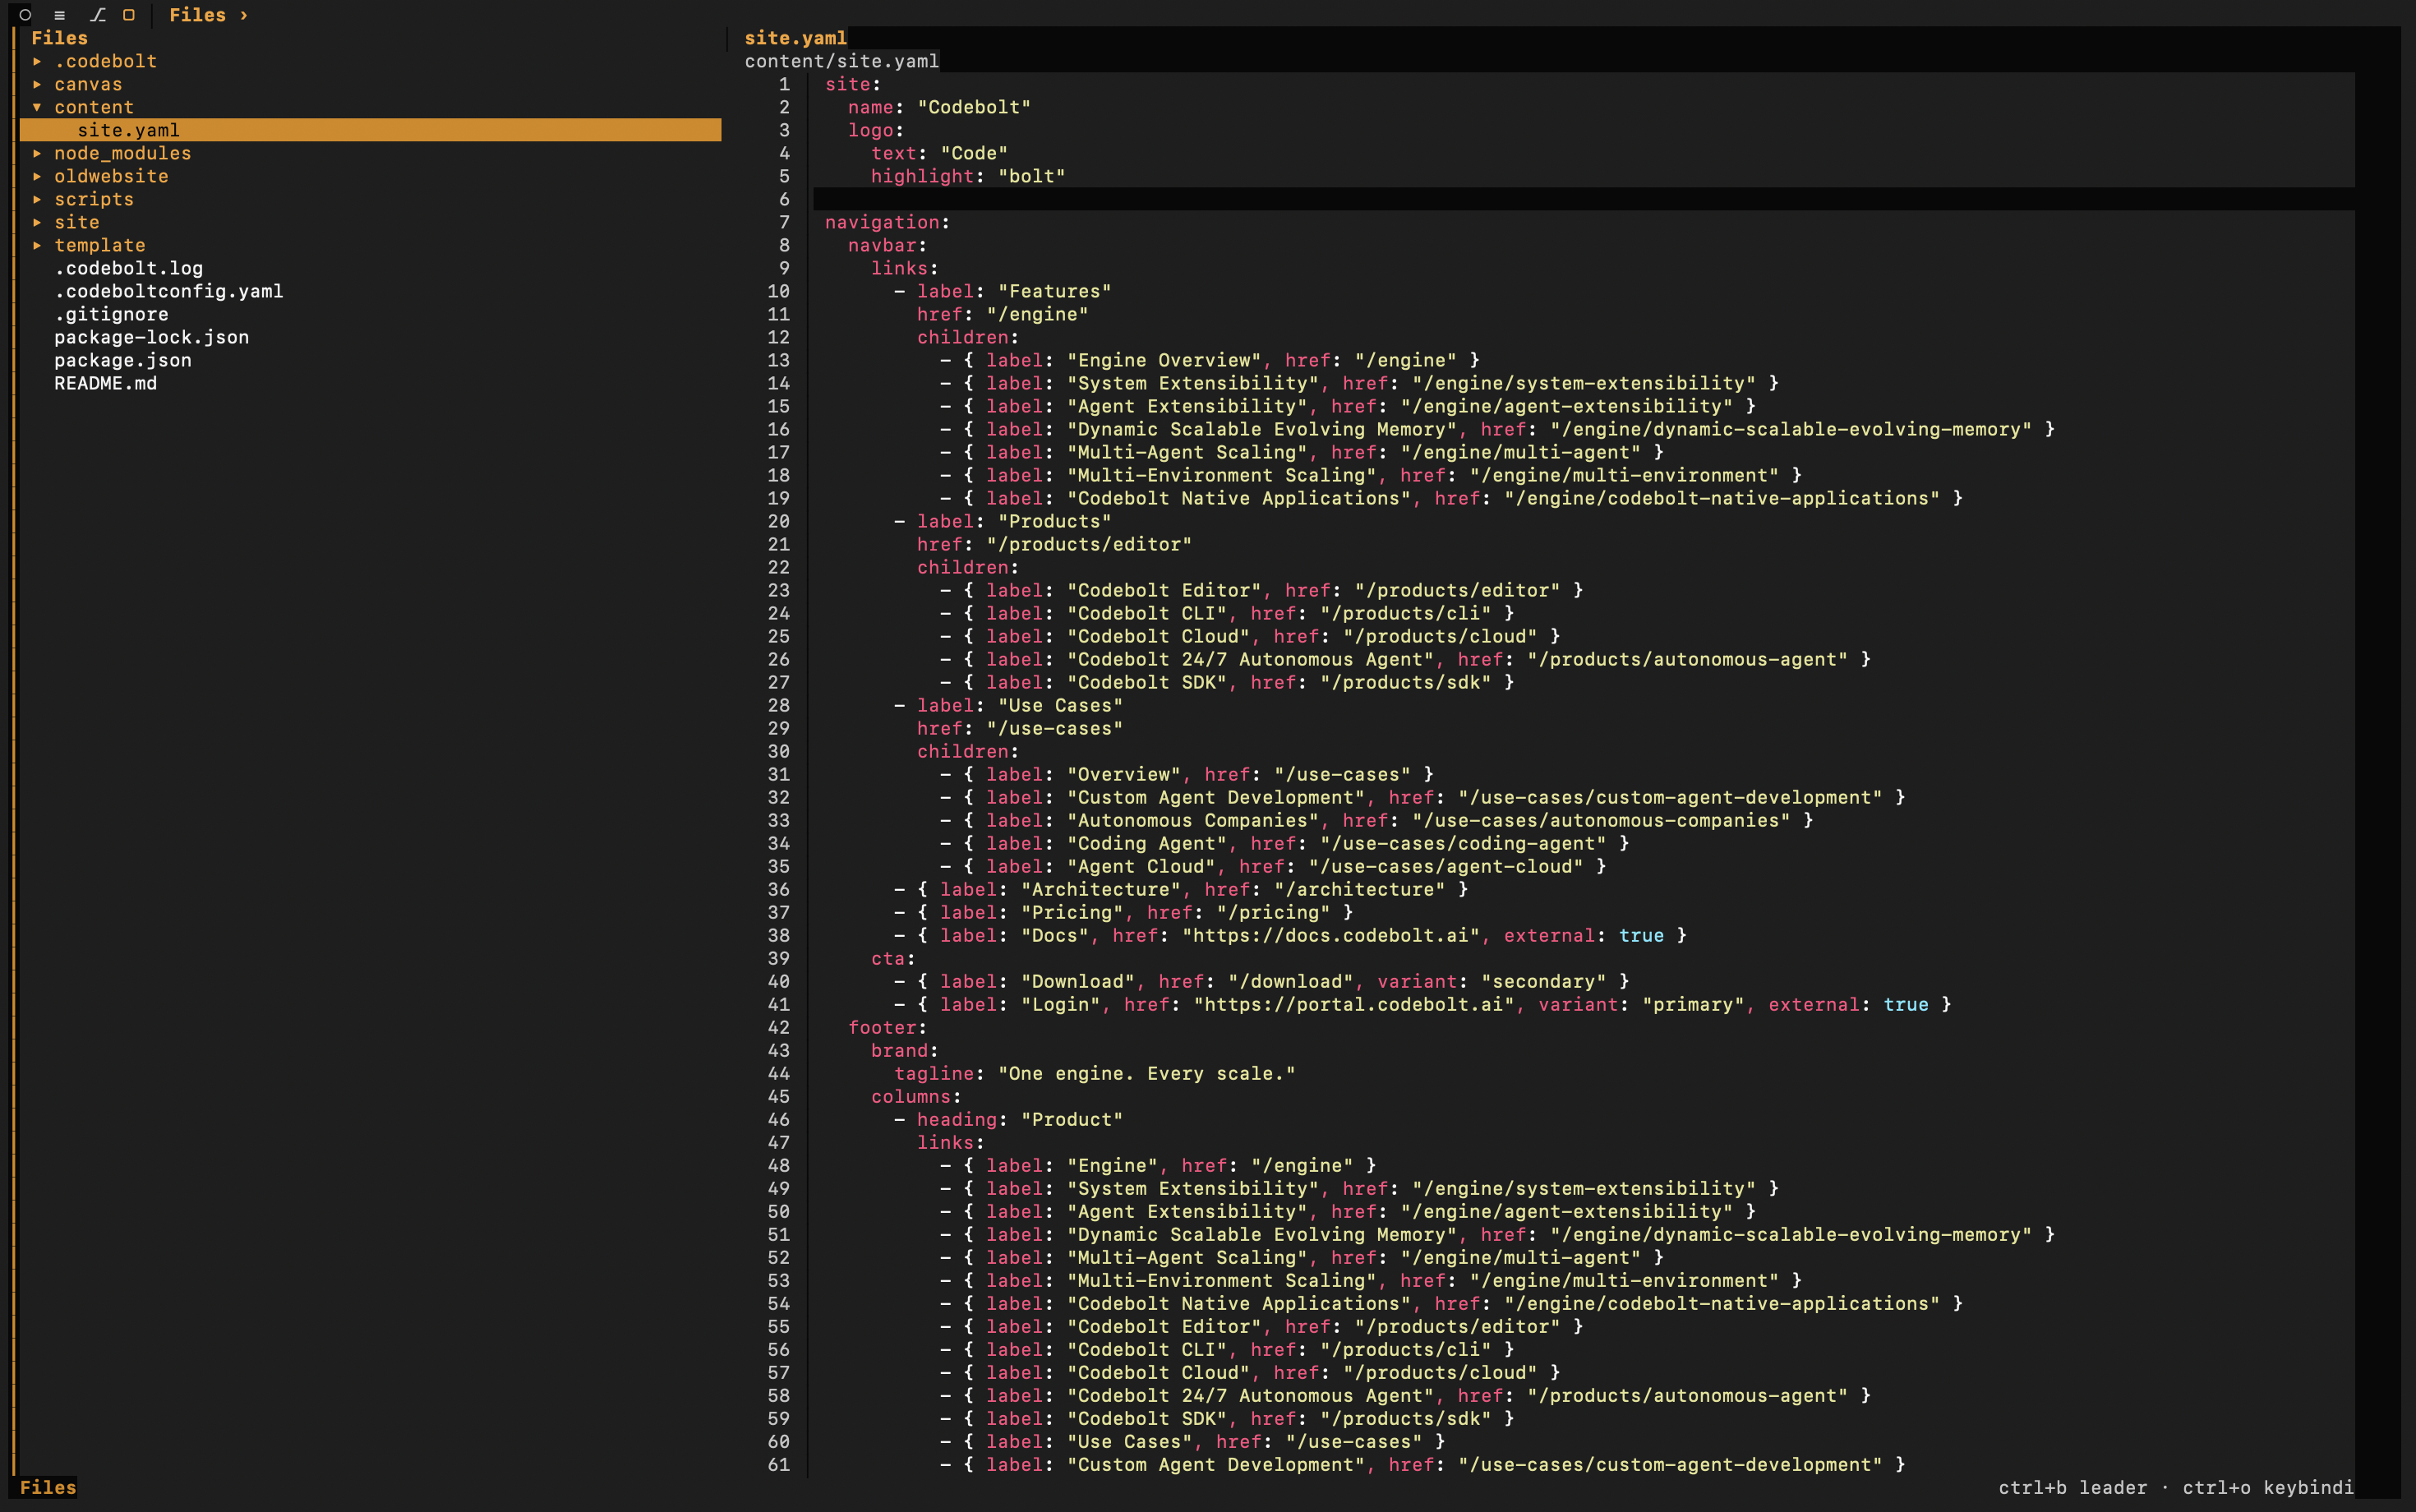Click "/products/editor" href on line 21
The image size is (2416, 1512).
1089,544
